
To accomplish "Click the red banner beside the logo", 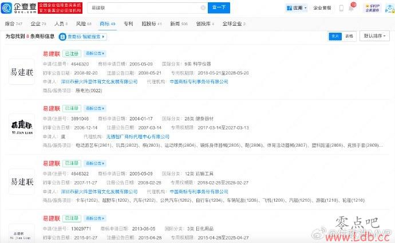I will (60, 8).
